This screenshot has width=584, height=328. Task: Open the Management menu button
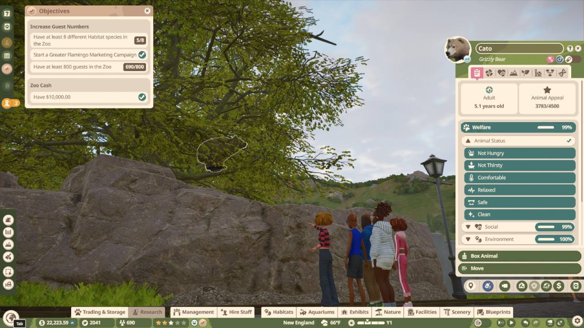193,312
